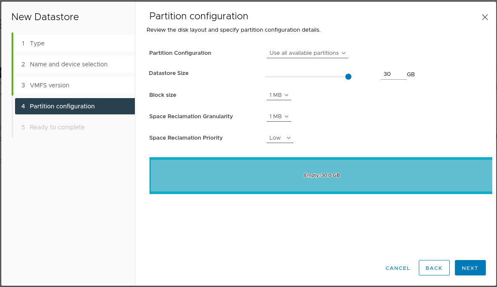Click the Partition configuration page heading
497x287 pixels.
(198, 16)
